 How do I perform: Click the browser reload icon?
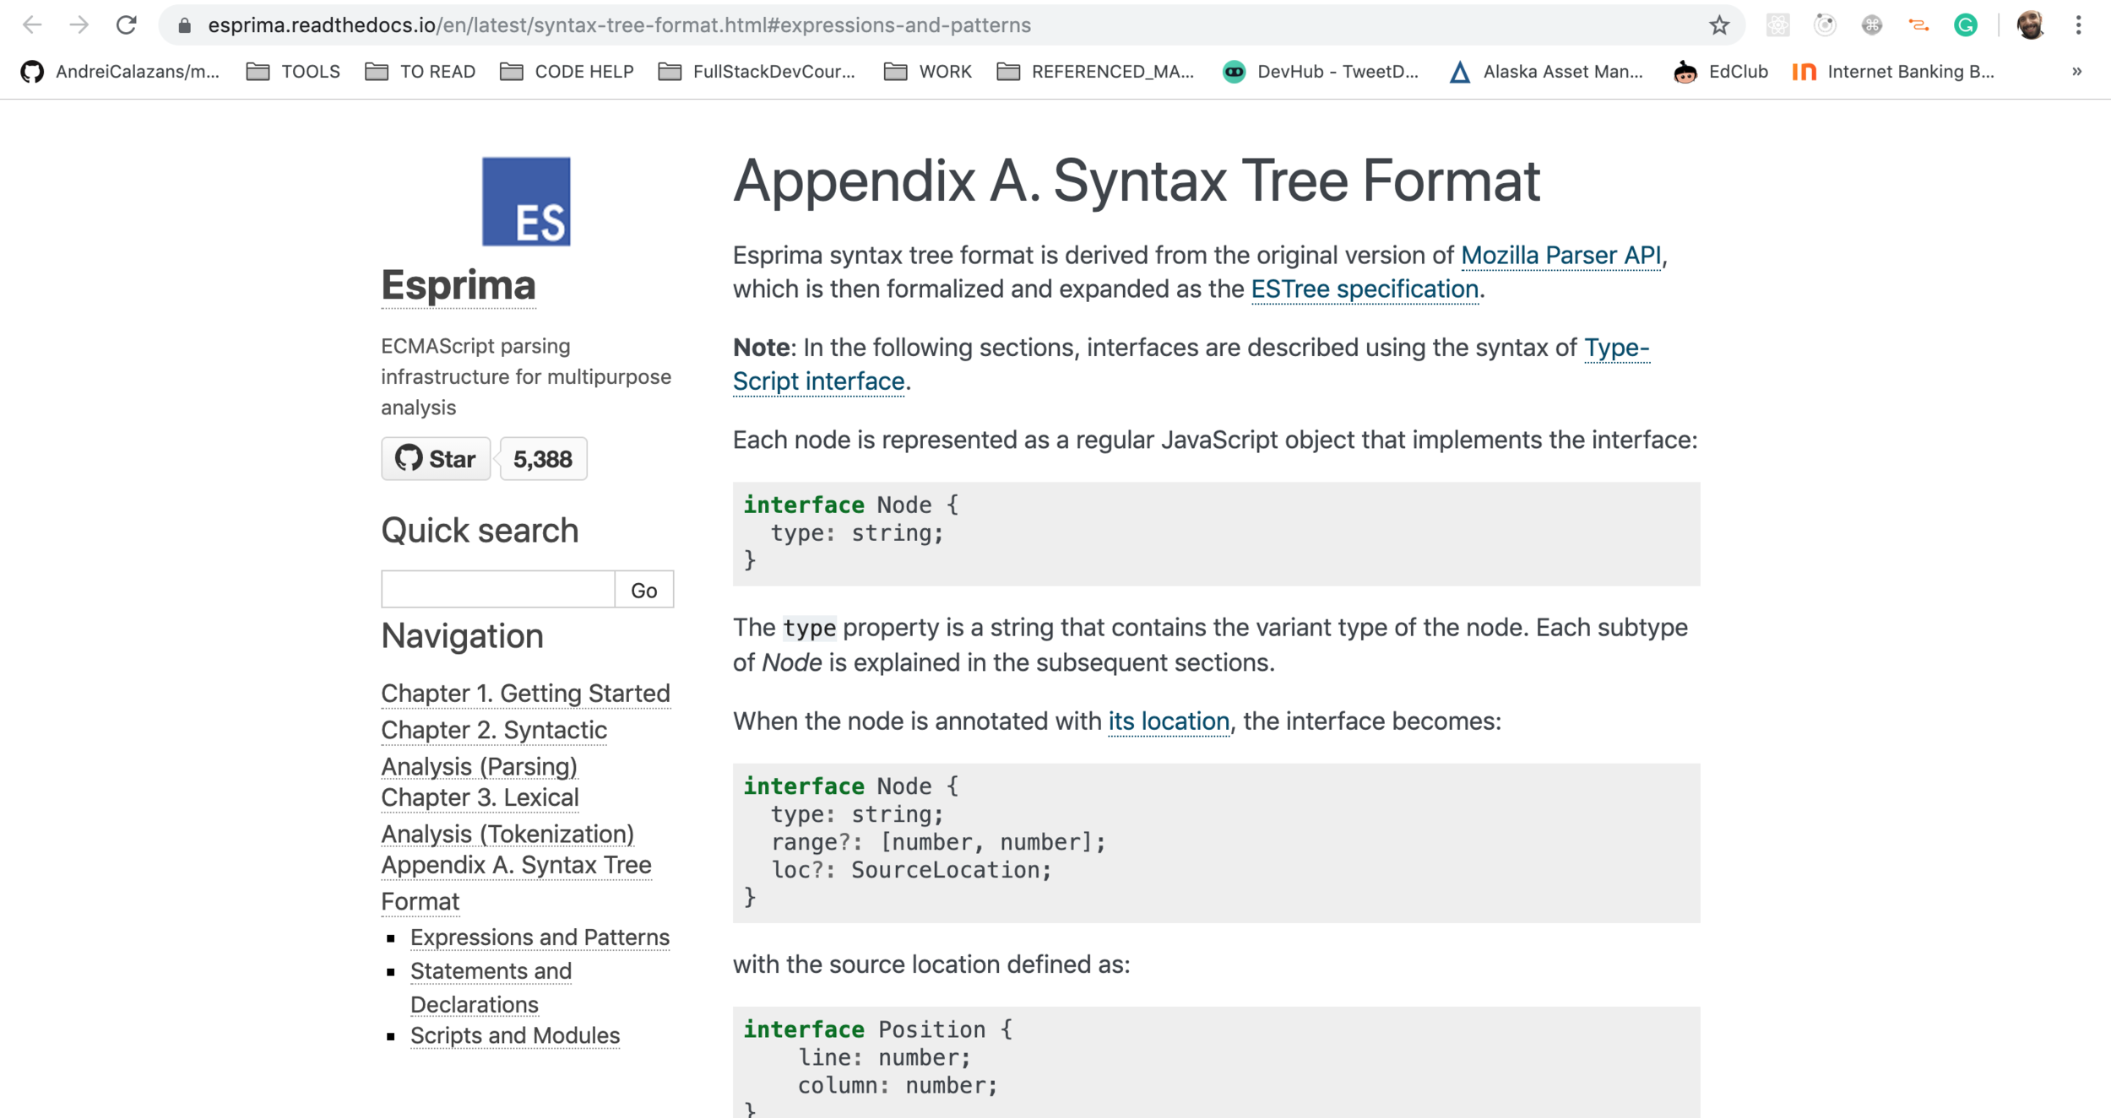[127, 25]
